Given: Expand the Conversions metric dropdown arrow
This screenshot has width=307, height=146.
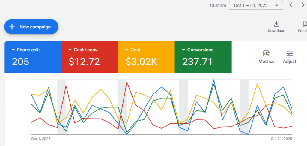Looking at the screenshot, I should click(x=183, y=50).
